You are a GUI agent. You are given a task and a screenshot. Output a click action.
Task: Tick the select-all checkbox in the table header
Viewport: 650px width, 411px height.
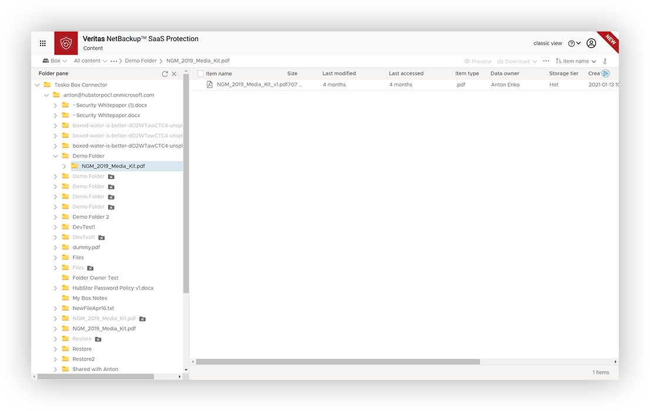click(x=200, y=74)
